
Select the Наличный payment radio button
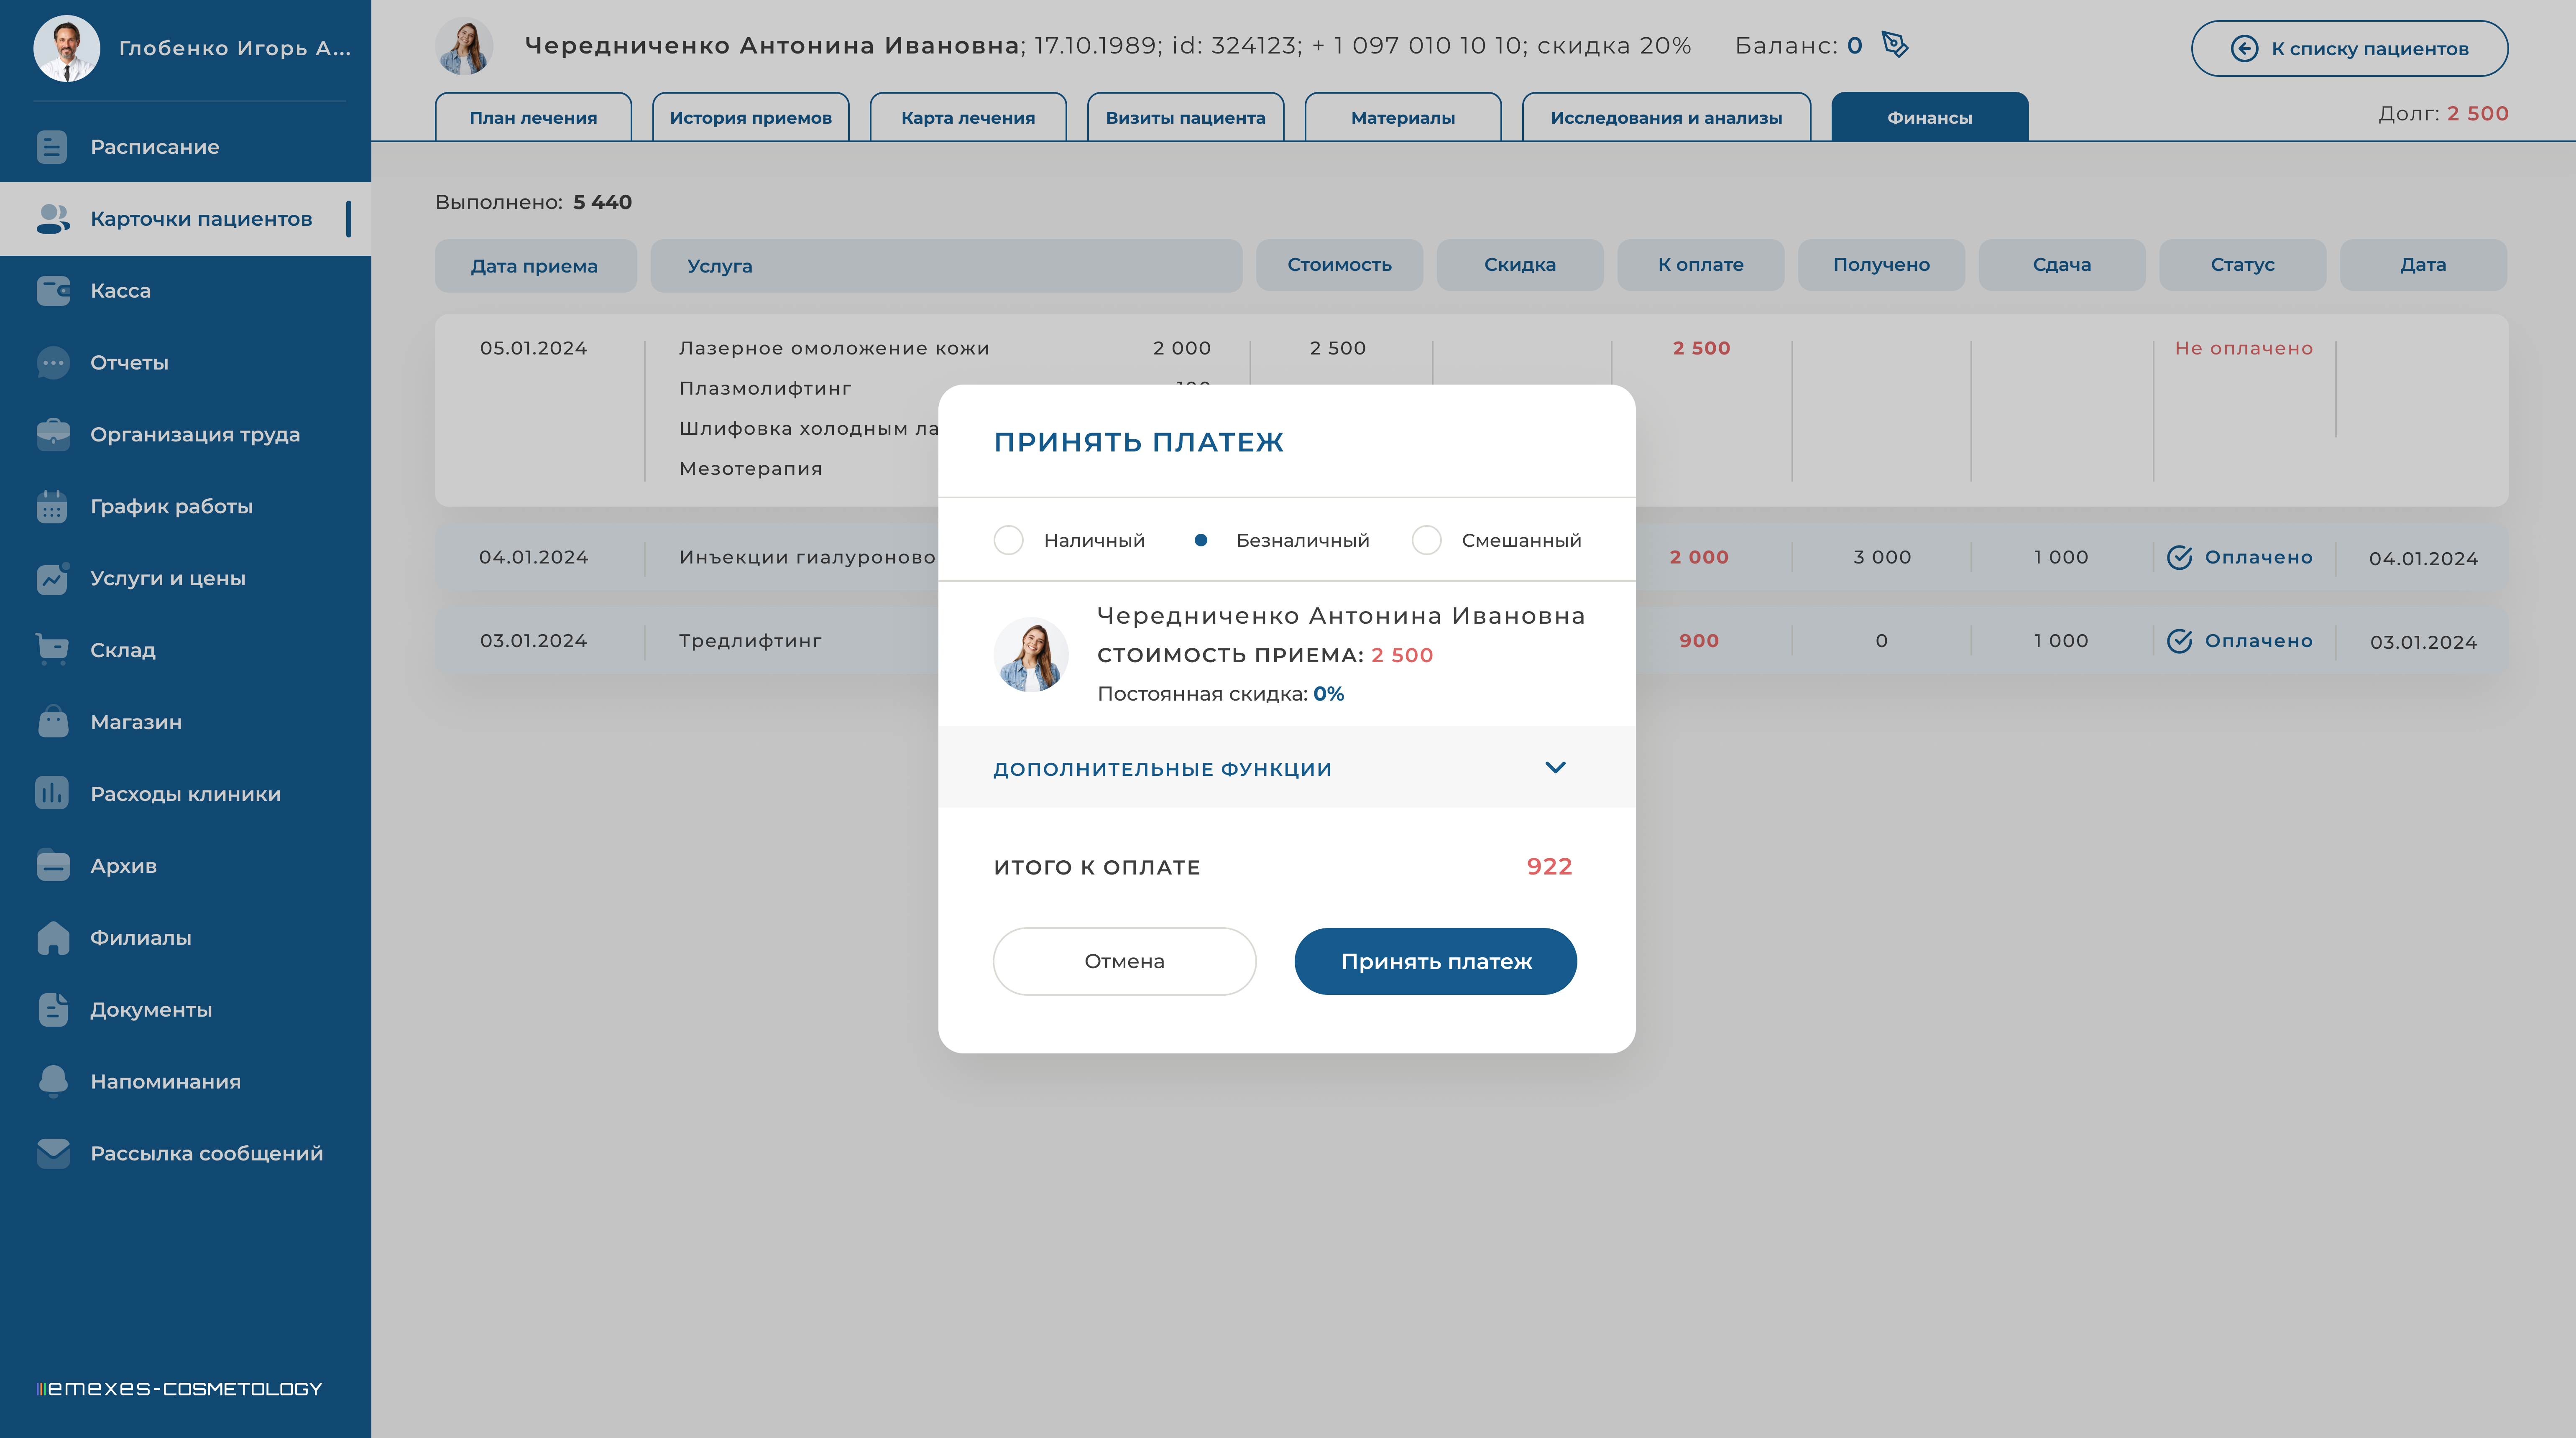(x=1008, y=541)
